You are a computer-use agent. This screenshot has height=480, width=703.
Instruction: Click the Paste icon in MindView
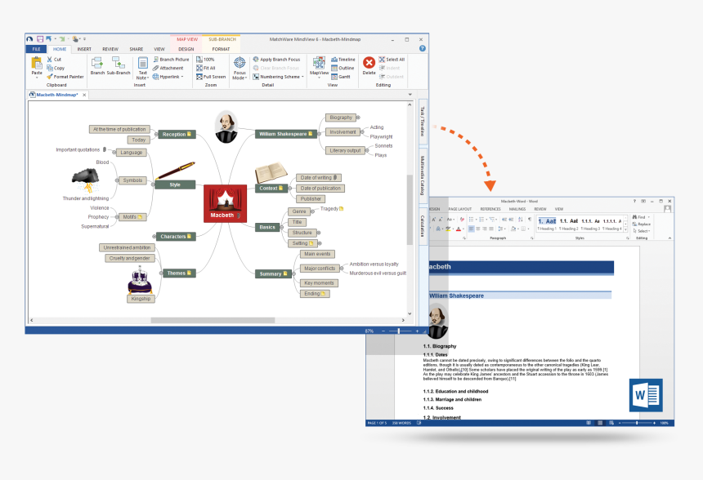point(36,63)
